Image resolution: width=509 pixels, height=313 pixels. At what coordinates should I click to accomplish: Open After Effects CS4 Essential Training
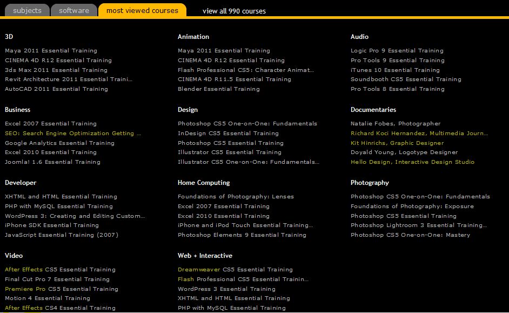click(60, 308)
